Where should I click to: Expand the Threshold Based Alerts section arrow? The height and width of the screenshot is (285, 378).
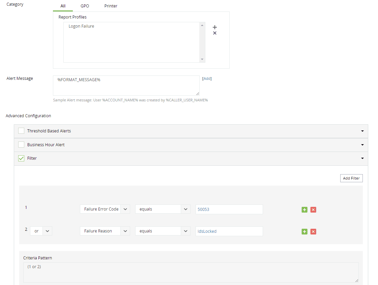click(362, 131)
